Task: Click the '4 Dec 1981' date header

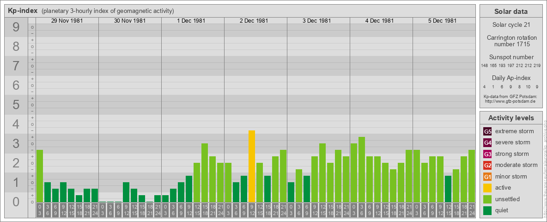Action: point(379,21)
